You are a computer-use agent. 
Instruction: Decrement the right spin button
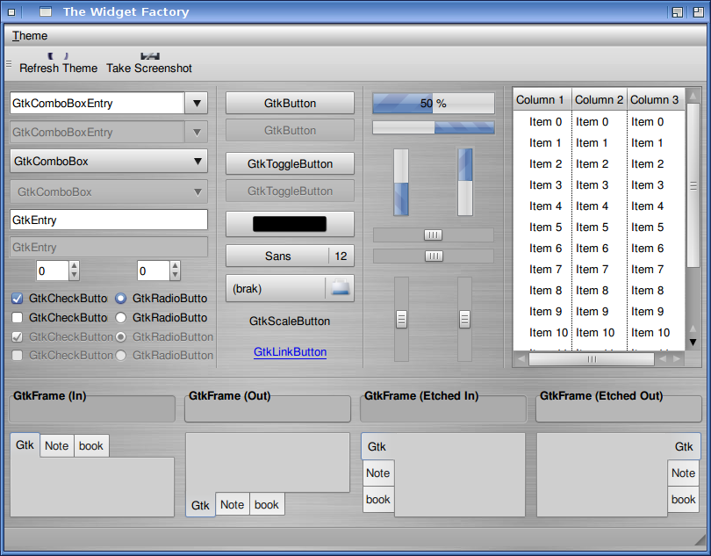click(175, 276)
